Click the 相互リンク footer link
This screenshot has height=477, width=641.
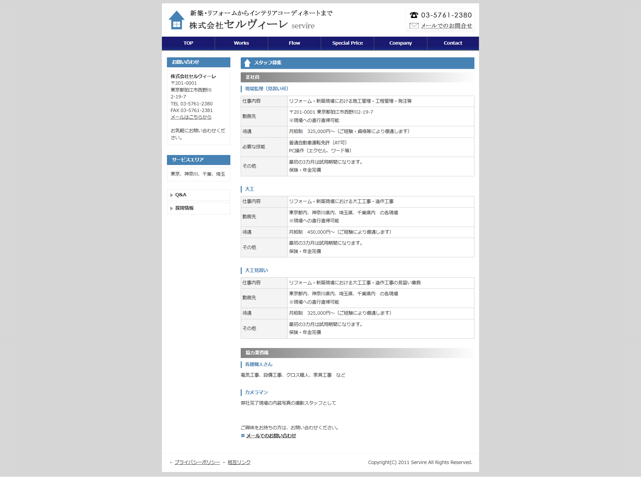239,462
